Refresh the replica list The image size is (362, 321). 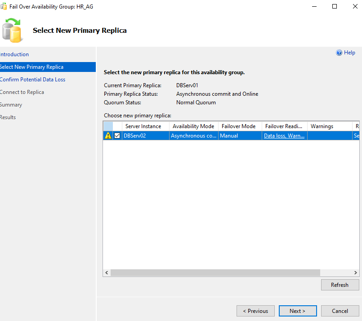tap(340, 285)
